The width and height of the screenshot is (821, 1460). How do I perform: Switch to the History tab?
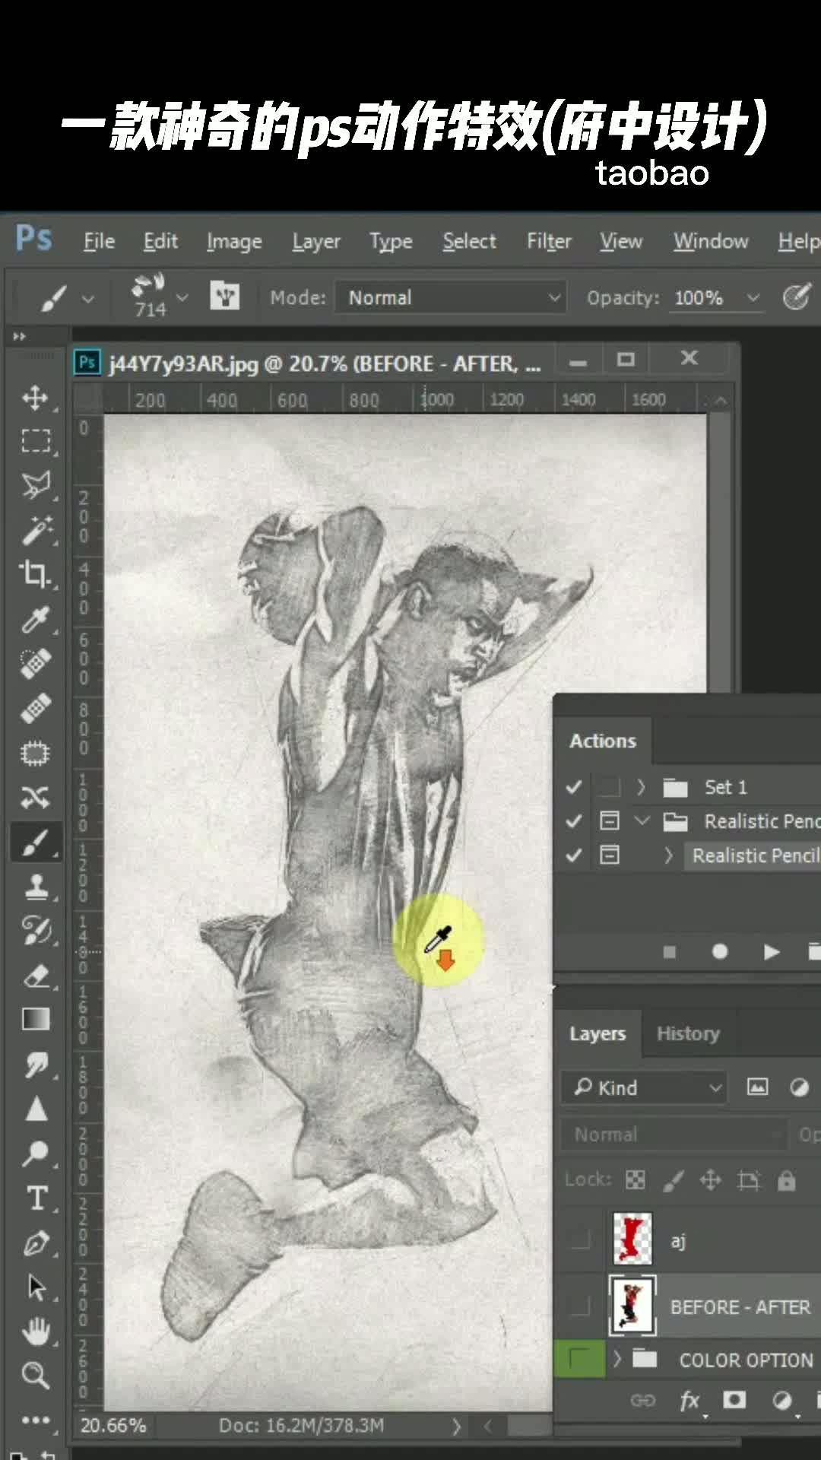point(688,1033)
